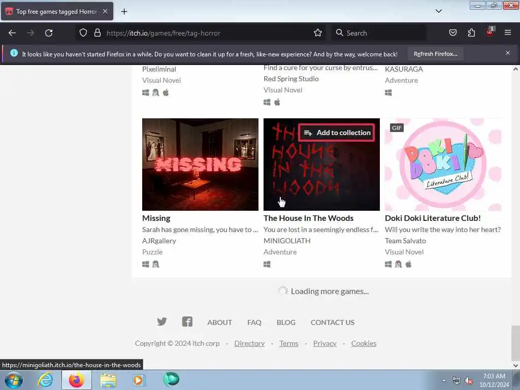The height and width of the screenshot is (390, 520).
Task: Visit Red Spring Studio author page
Action: 291,79
